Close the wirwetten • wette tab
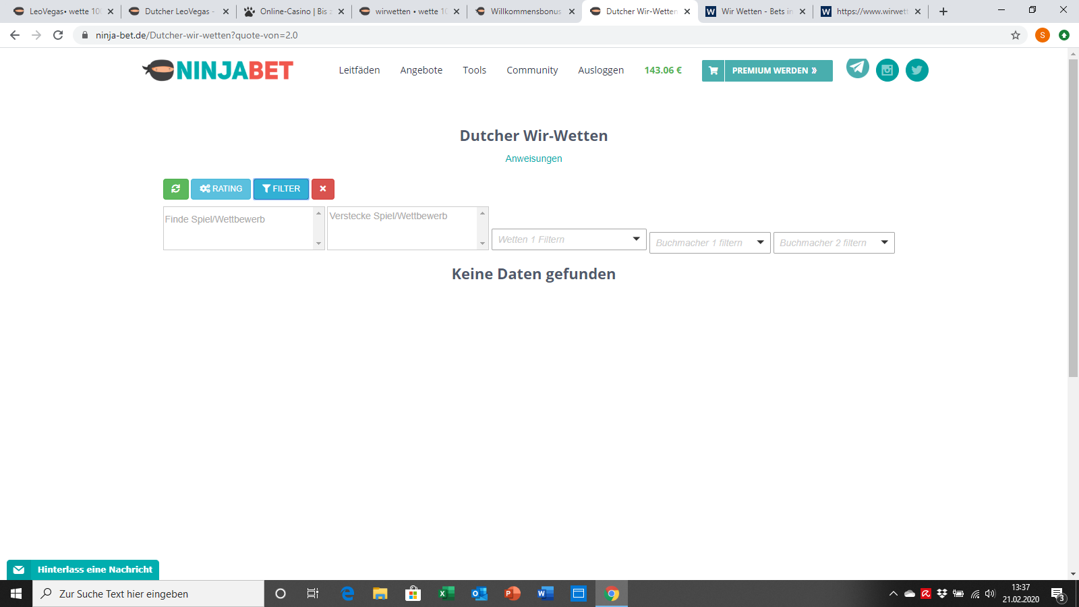Image resolution: width=1079 pixels, height=607 pixels. 457,11
